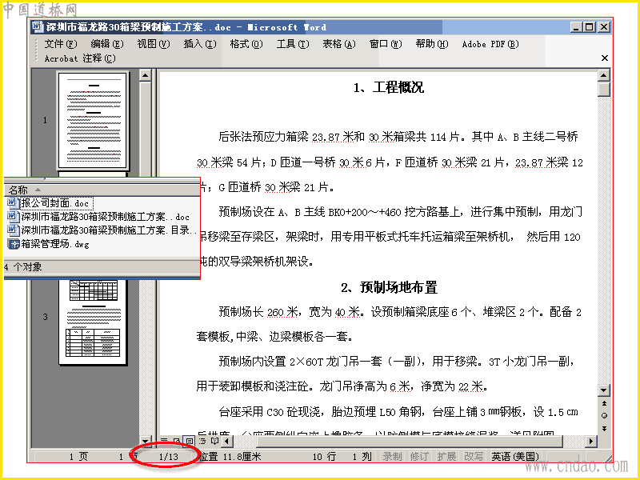This screenshot has height=480, width=640.
Task: Click the Word document icon in the title bar
Action: point(38,27)
